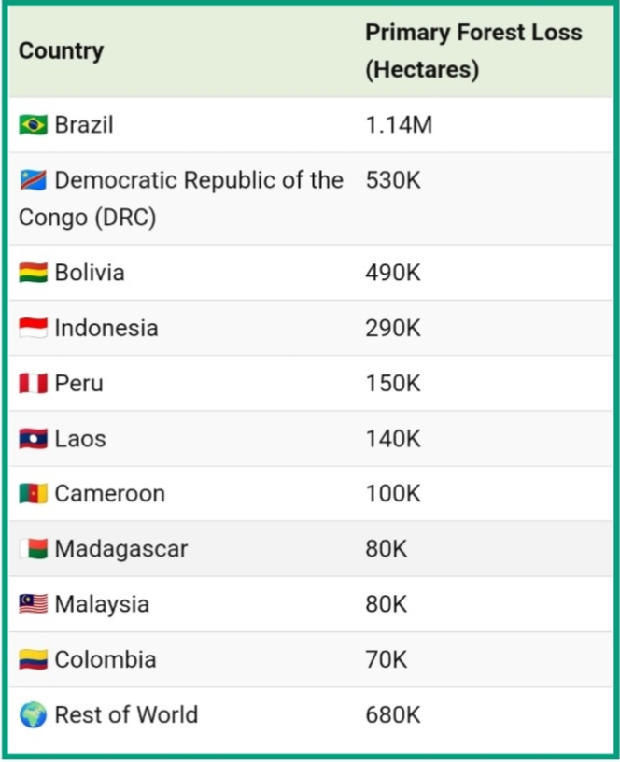The image size is (620, 762).
Task: Select the 150K value for Peru
Action: pos(393,383)
